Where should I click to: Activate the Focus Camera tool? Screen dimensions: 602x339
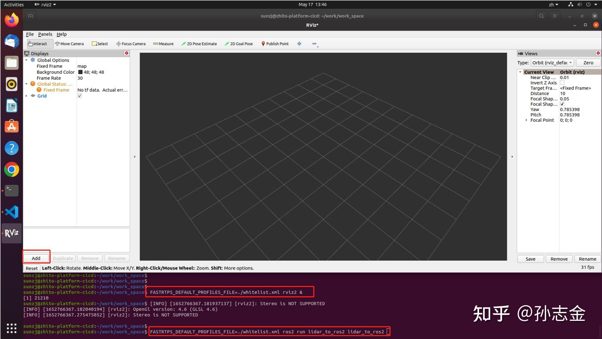tap(131, 44)
